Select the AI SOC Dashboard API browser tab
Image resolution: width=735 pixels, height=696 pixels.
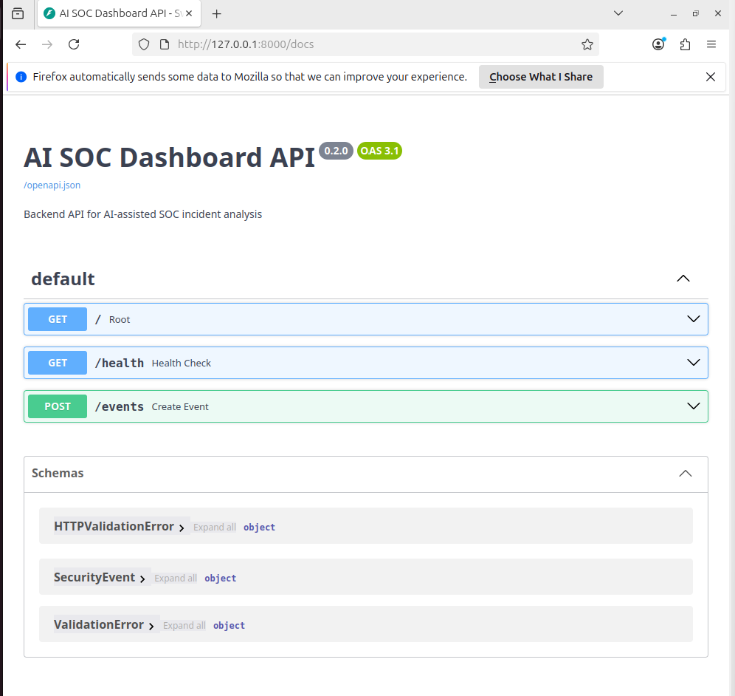[x=120, y=13]
